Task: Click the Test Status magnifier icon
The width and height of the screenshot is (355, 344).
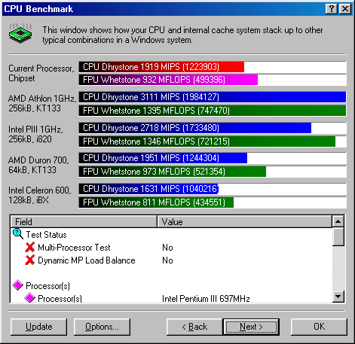Action: point(18,234)
